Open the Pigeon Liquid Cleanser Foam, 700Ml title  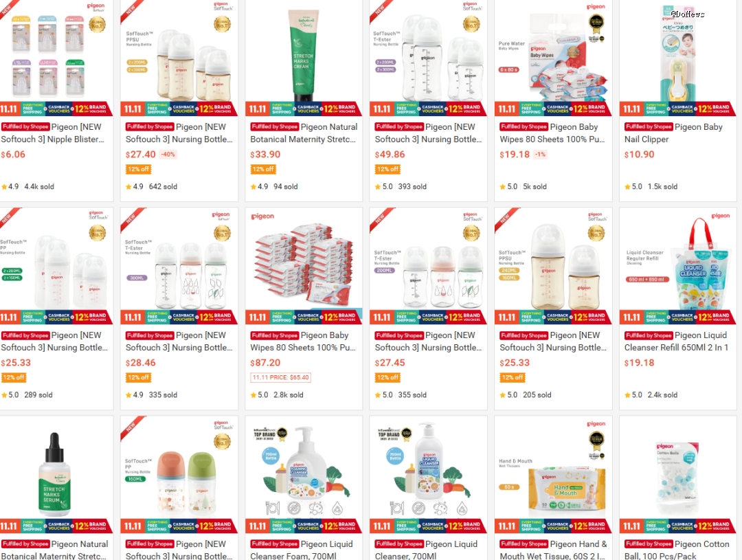click(302, 550)
